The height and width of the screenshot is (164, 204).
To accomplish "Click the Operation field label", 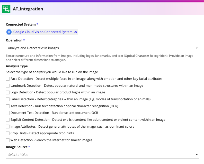I will tap(14, 40).
